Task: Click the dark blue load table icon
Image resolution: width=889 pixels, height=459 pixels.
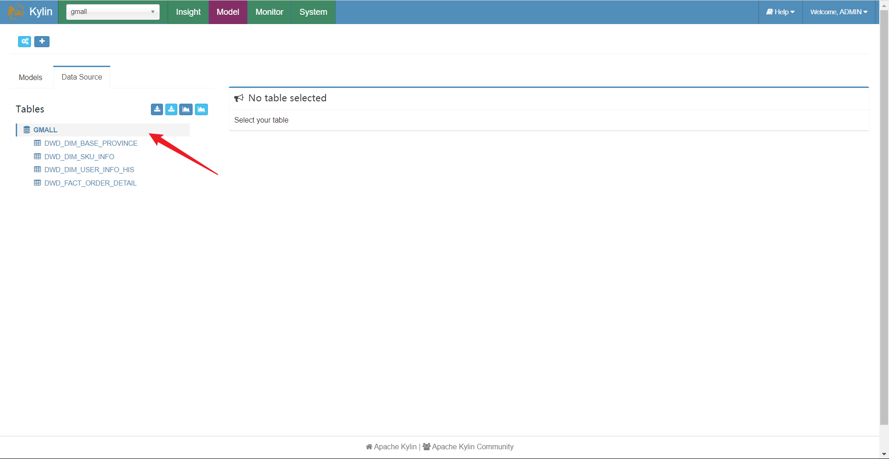Action: click(x=157, y=109)
